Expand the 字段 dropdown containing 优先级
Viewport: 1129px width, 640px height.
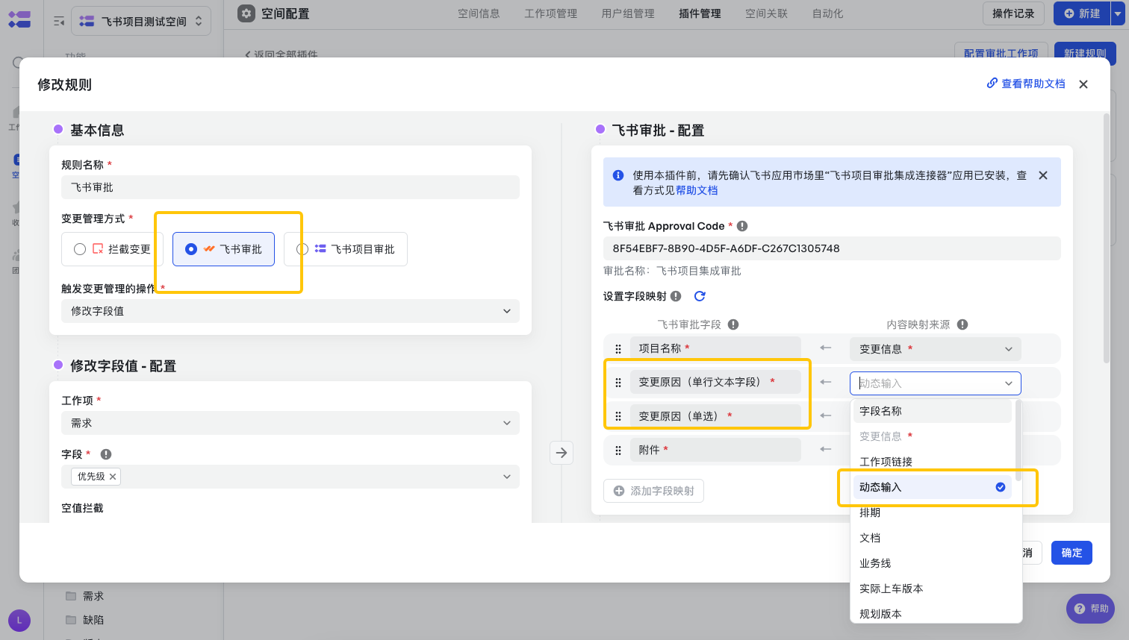pos(290,477)
